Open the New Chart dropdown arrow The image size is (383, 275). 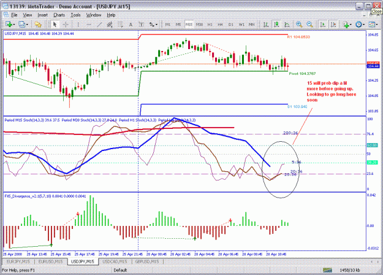(14, 25)
